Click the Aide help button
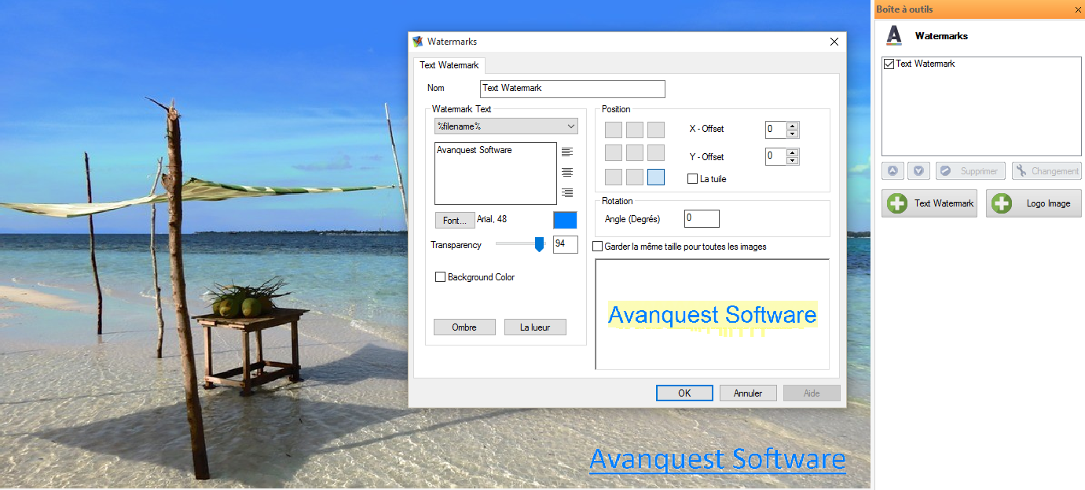Screen dimensions: 1085x490 pyautogui.click(x=812, y=393)
